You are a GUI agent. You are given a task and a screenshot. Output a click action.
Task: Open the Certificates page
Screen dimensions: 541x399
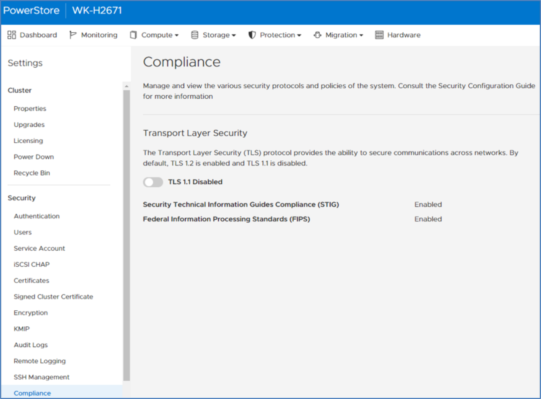(31, 280)
